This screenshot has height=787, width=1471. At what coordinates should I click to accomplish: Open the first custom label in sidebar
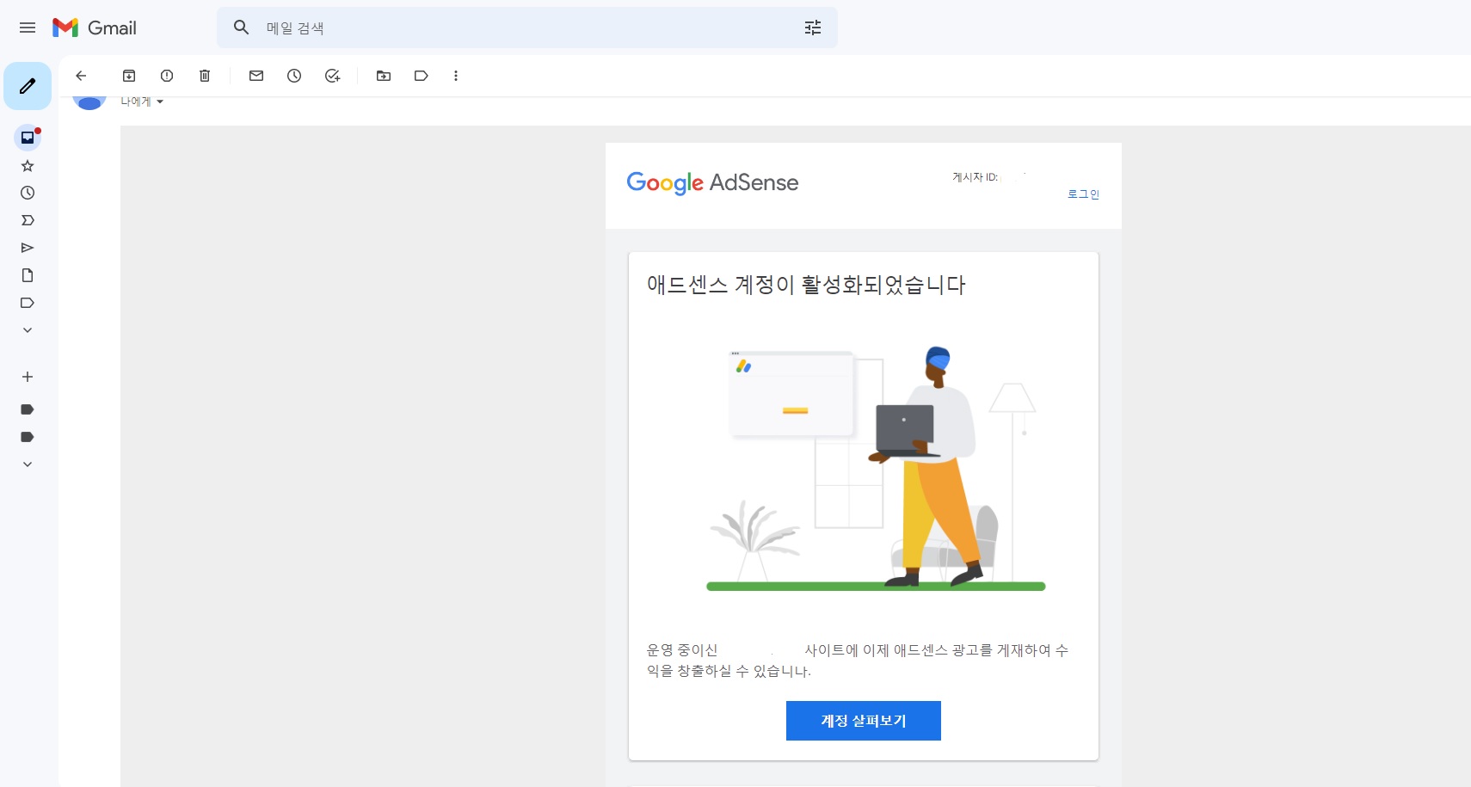pos(28,409)
